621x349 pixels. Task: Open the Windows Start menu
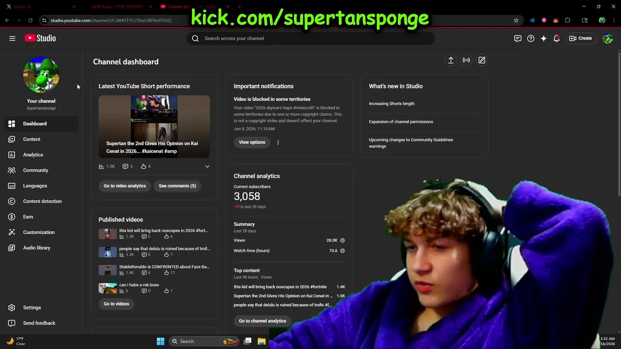pos(161,341)
